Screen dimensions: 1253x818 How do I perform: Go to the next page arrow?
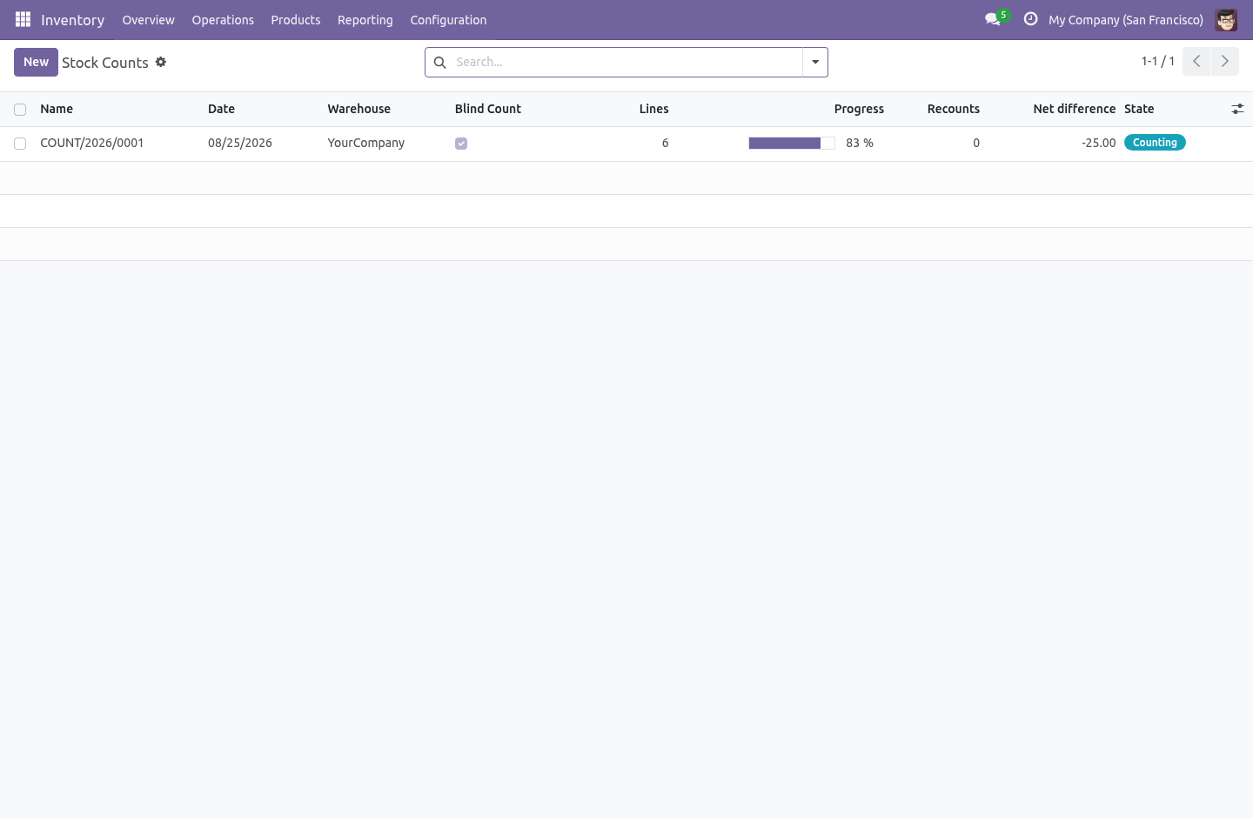click(x=1225, y=61)
